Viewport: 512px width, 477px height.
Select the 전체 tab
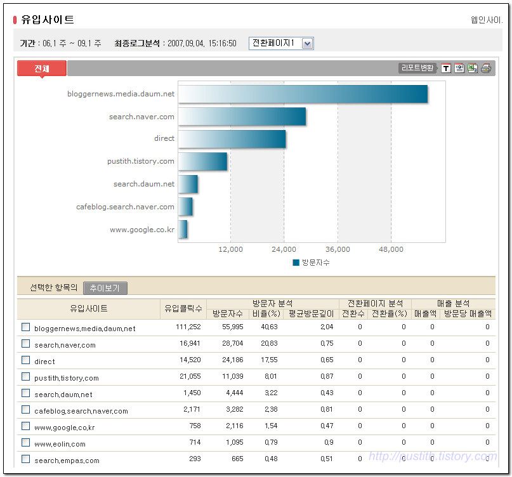point(42,69)
